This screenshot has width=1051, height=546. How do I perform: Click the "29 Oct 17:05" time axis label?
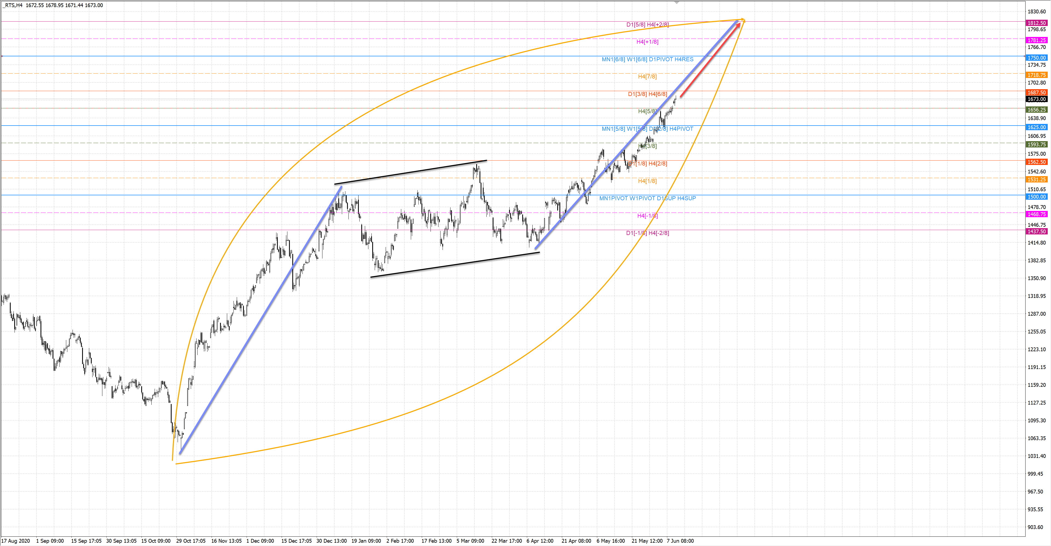tap(190, 541)
